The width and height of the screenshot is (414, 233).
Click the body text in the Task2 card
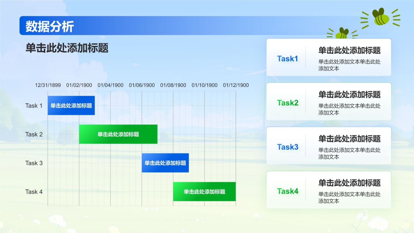(349, 109)
